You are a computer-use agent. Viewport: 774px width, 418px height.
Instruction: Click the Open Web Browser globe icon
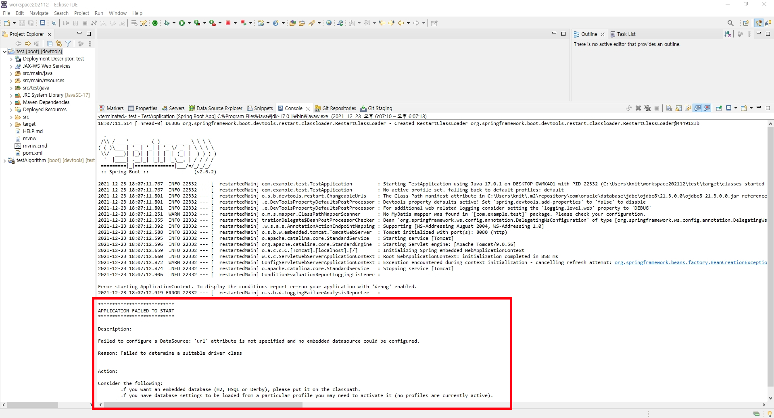pyautogui.click(x=329, y=23)
